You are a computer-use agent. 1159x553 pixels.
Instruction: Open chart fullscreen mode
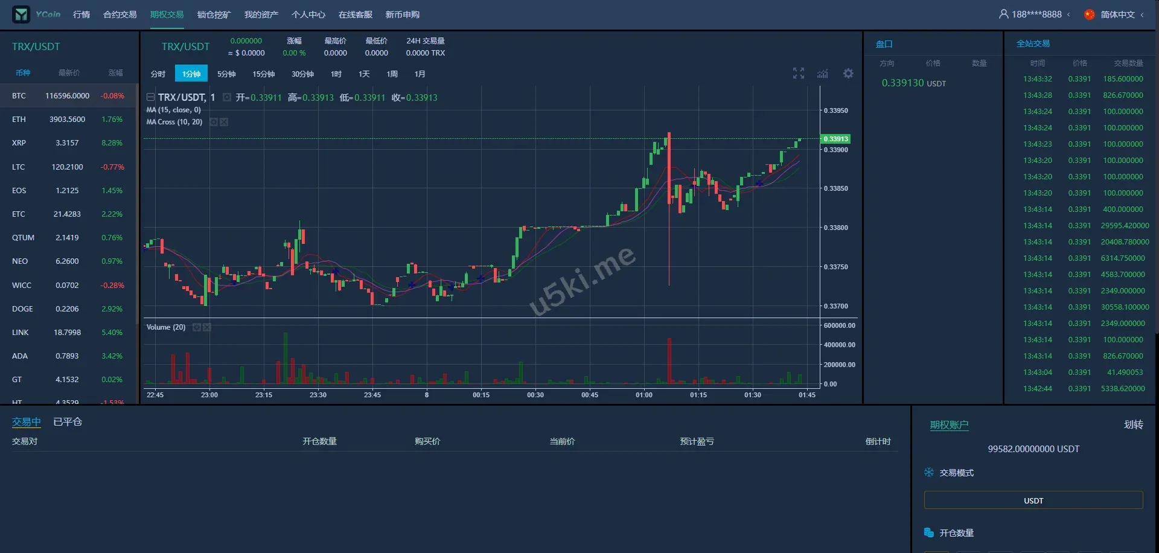(798, 74)
